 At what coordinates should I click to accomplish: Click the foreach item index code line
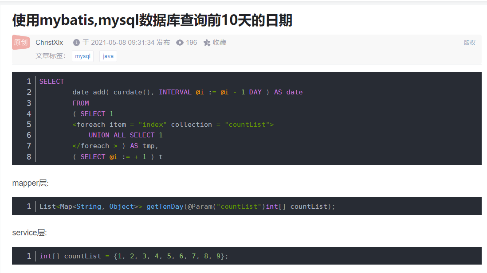pos(173,125)
